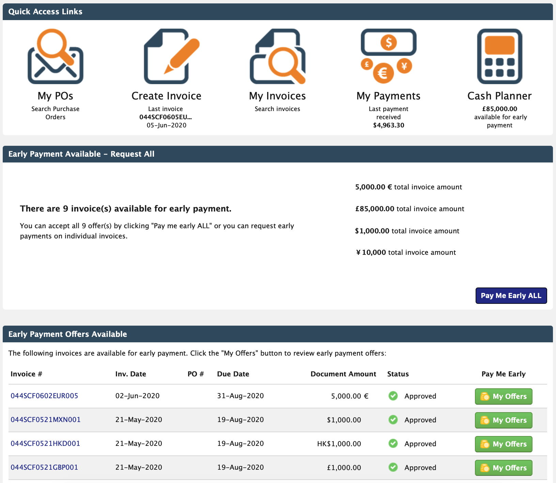The height and width of the screenshot is (483, 556).
Task: Open invoice link 044SCF0521MXN001
Action: click(x=46, y=420)
